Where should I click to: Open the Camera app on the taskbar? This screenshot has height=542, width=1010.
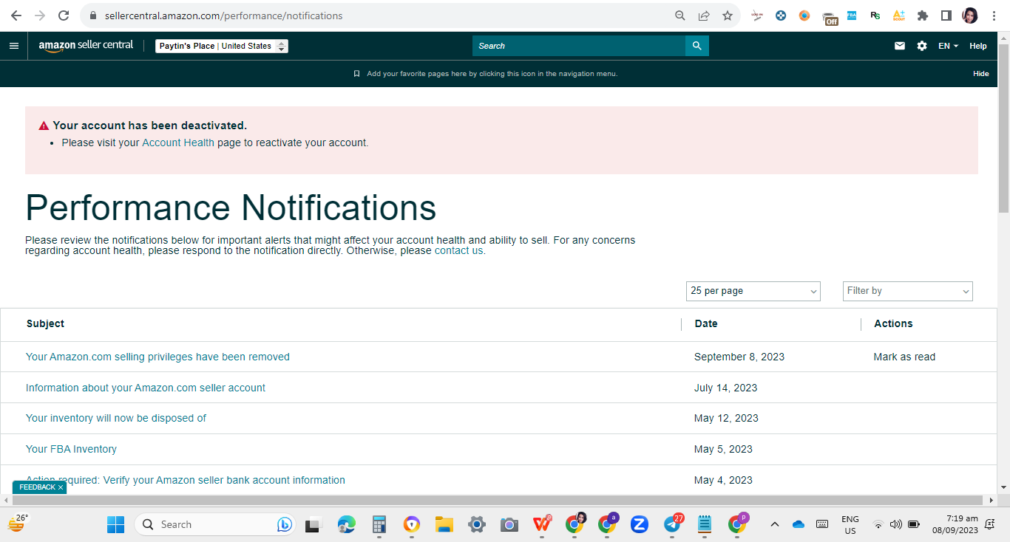(x=509, y=524)
